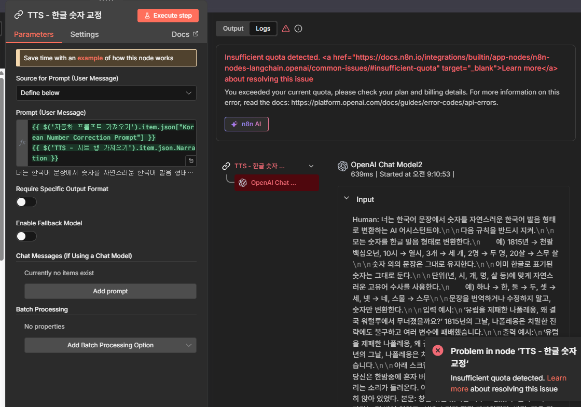
Task: Toggle Require Specific Output Format switch
Action: click(x=26, y=202)
